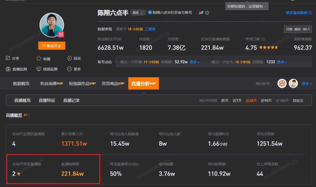Image resolution: width=316 pixels, height=187 pixels.
Task: Click the shopping cart icon beside 2
Action: pos(19,174)
